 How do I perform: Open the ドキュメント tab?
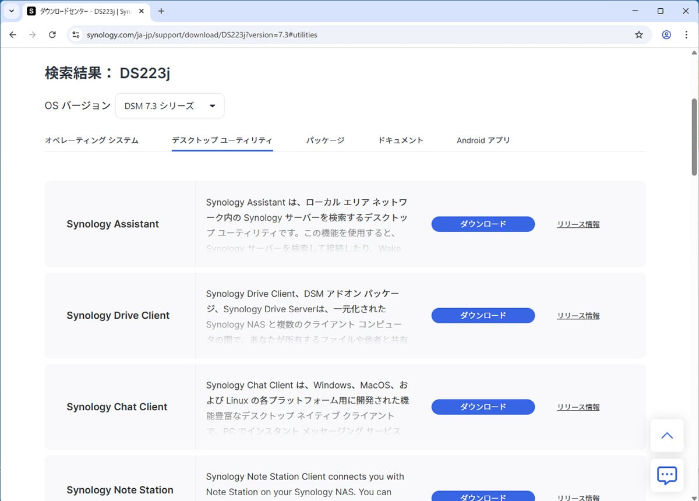(x=400, y=140)
